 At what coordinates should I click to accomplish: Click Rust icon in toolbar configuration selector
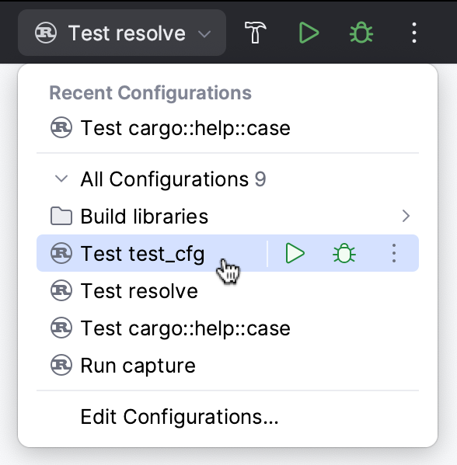point(46,33)
